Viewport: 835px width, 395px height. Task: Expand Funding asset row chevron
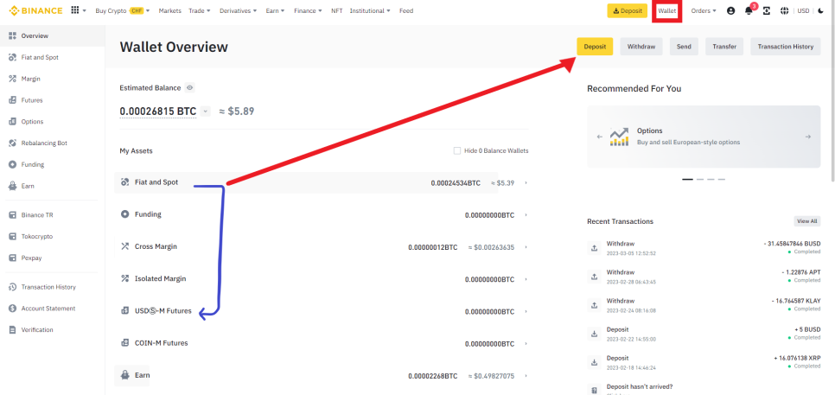coord(526,215)
